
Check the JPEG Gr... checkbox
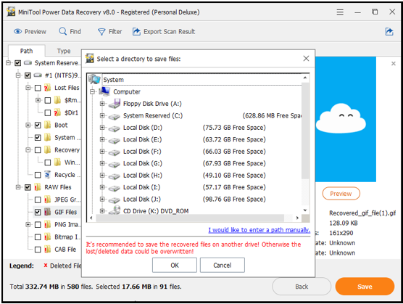click(38, 200)
